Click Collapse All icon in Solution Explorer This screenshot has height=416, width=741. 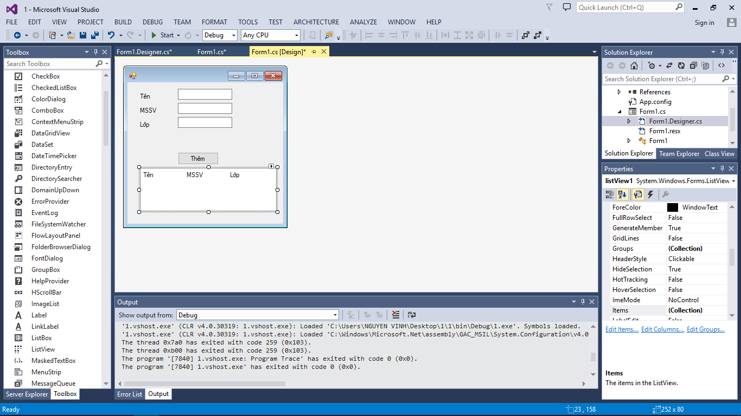click(x=693, y=66)
